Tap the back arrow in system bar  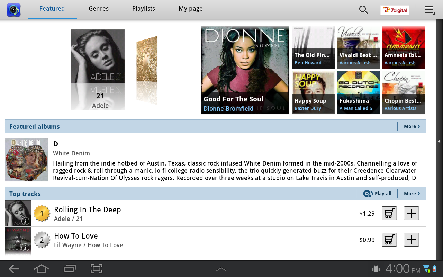point(14,269)
